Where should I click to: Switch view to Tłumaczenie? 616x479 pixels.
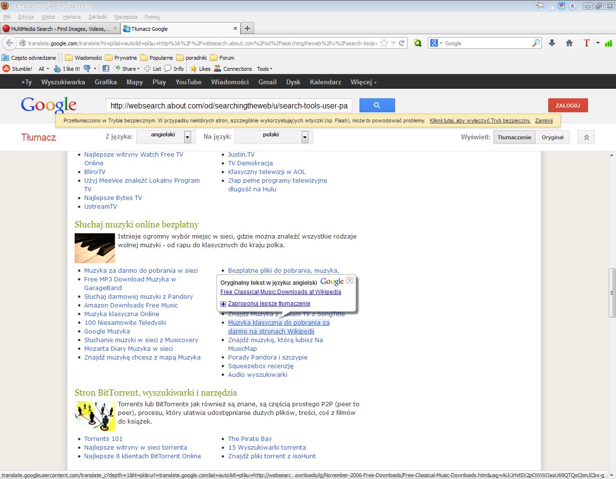[514, 137]
